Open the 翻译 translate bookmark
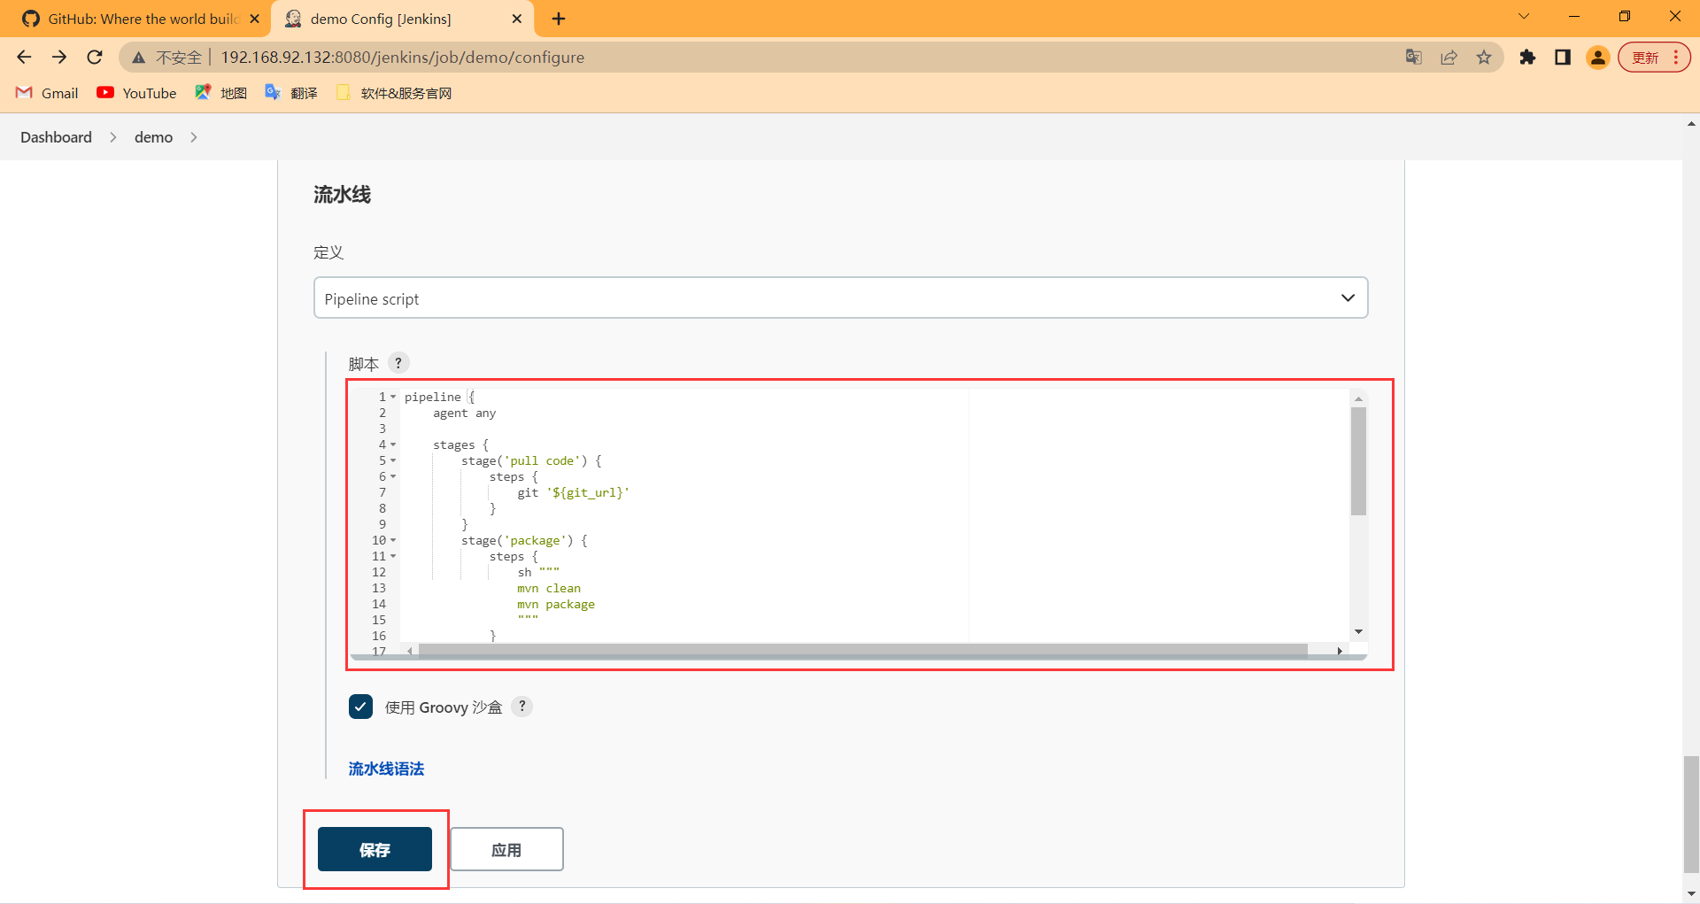1700x904 pixels. (x=291, y=93)
